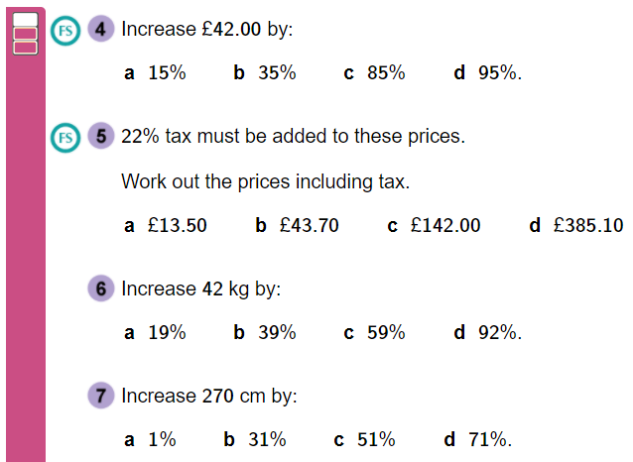Select the purple question number 4 badge
This screenshot has width=633, height=462.
tap(101, 29)
